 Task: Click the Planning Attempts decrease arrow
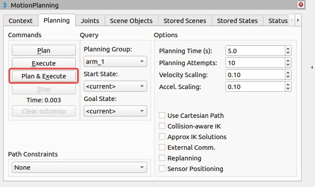click(288, 65)
